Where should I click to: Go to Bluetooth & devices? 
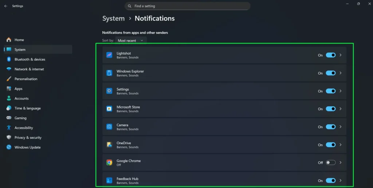tap(38, 59)
